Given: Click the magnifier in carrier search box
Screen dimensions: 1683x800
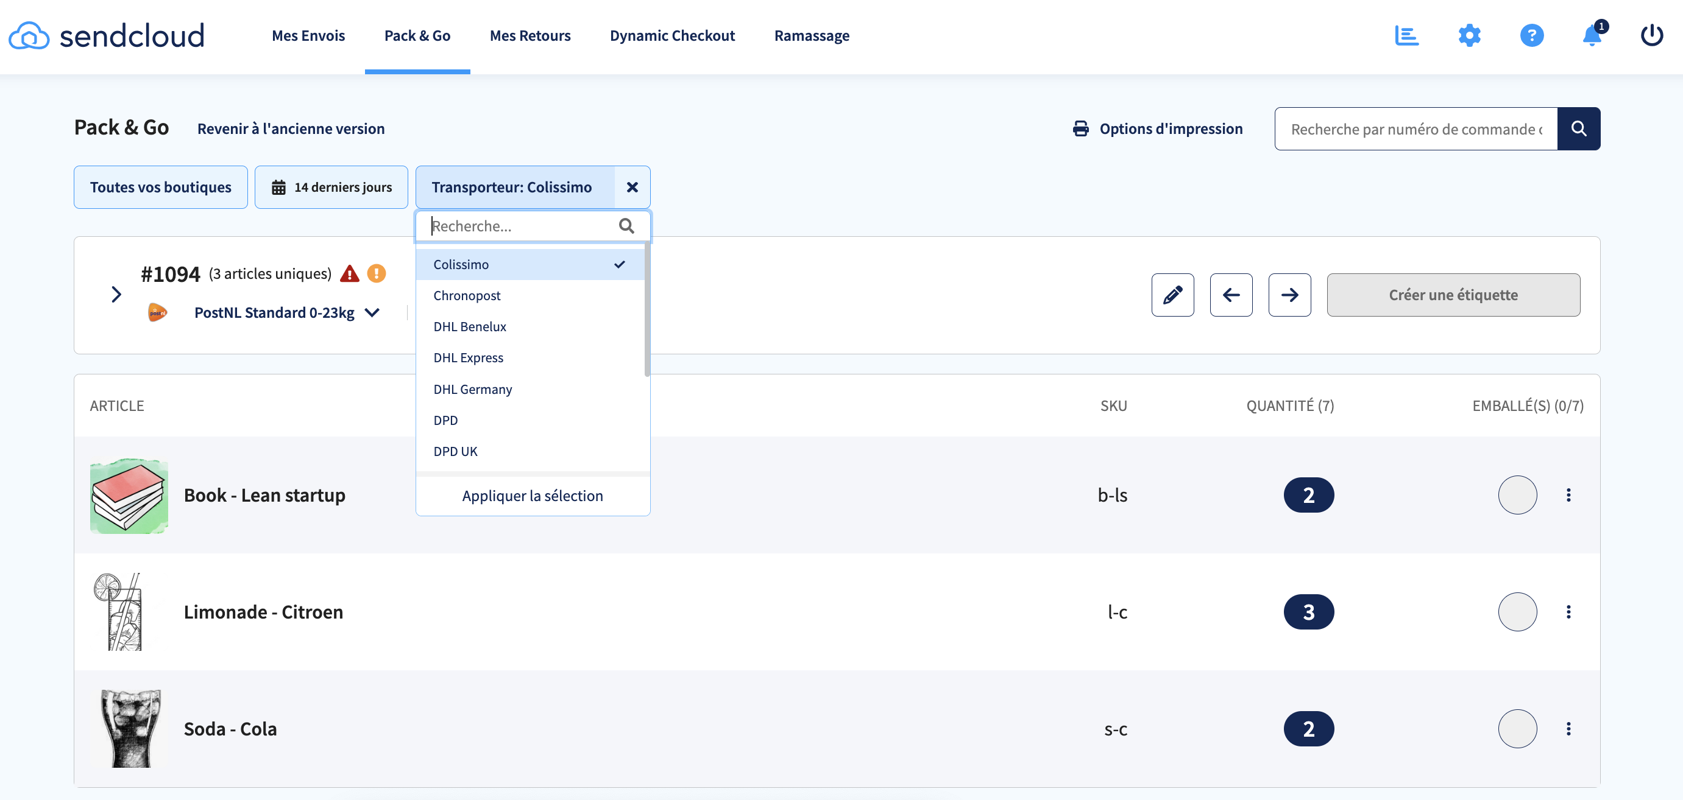Looking at the screenshot, I should (x=626, y=226).
